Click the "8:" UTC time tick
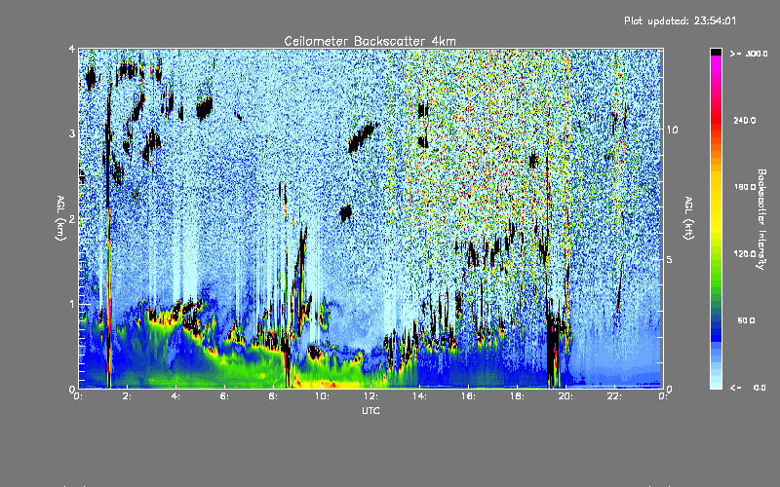 coord(273,396)
